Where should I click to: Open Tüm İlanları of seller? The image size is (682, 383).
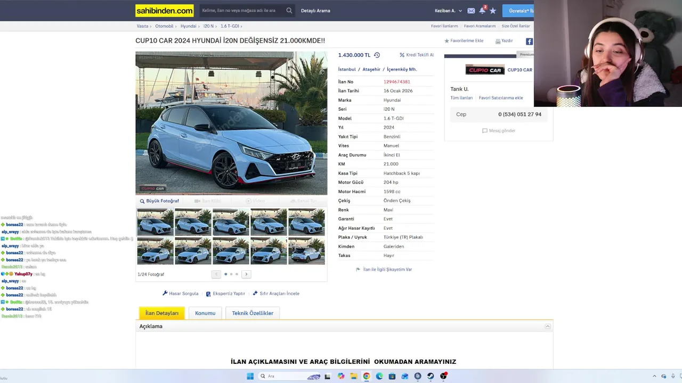pos(461,98)
